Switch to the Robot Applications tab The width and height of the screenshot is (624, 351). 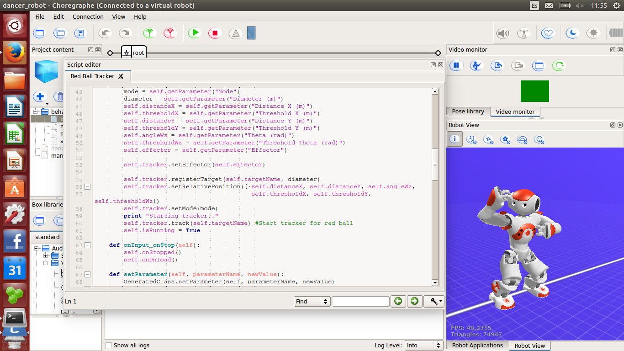coord(477,346)
